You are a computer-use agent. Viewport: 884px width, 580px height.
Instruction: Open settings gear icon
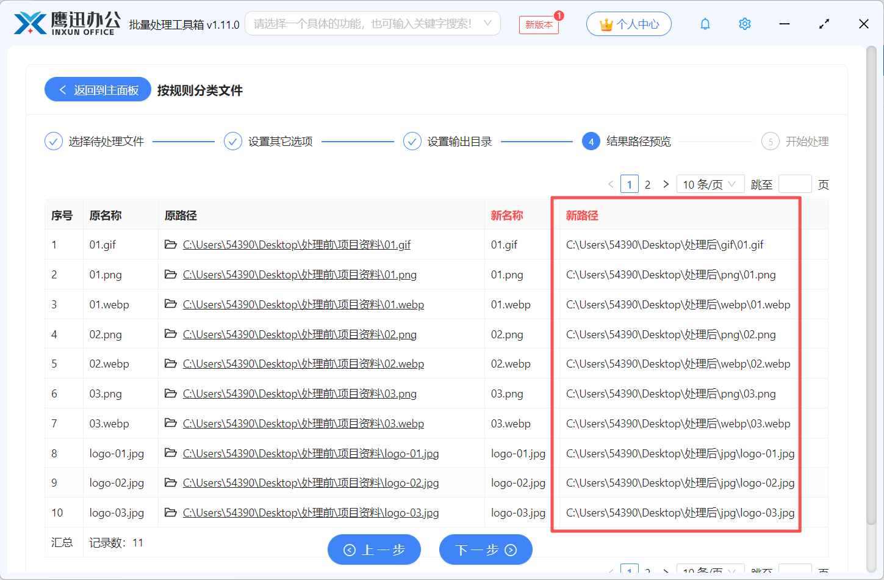tap(745, 24)
